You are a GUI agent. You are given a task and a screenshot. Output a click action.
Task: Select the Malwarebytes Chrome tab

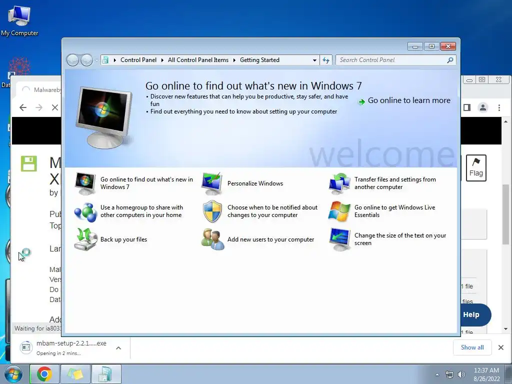40,90
